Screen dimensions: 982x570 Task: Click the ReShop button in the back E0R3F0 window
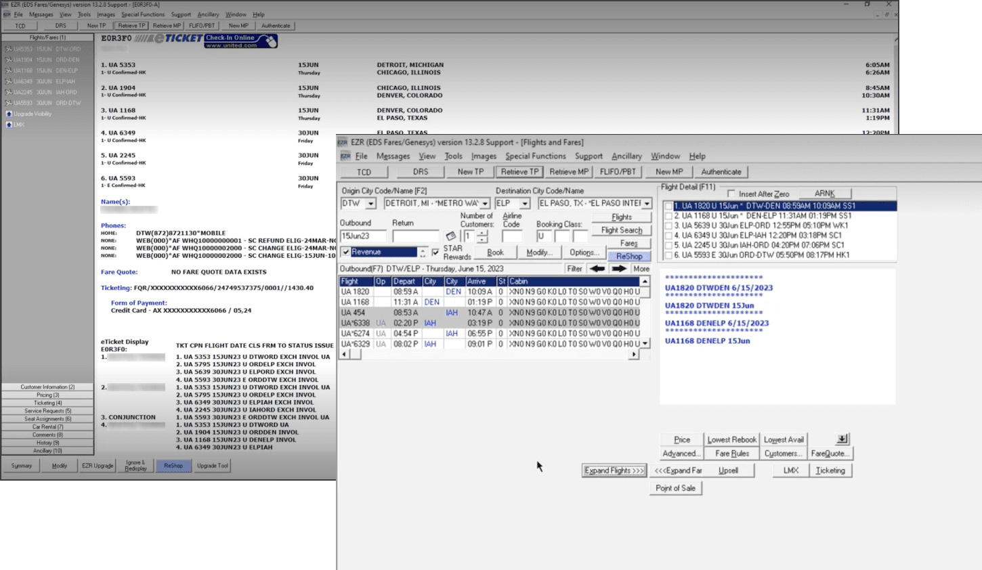pyautogui.click(x=173, y=466)
